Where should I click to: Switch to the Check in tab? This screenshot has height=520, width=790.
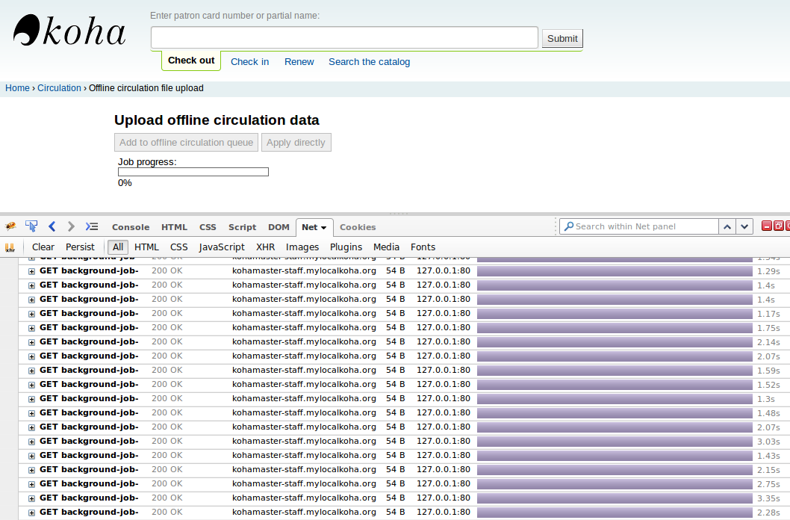click(x=249, y=62)
